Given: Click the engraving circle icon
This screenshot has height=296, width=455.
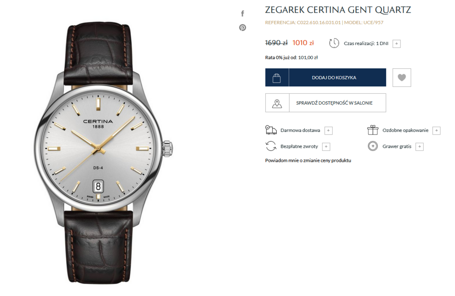Looking at the screenshot, I should (x=373, y=146).
